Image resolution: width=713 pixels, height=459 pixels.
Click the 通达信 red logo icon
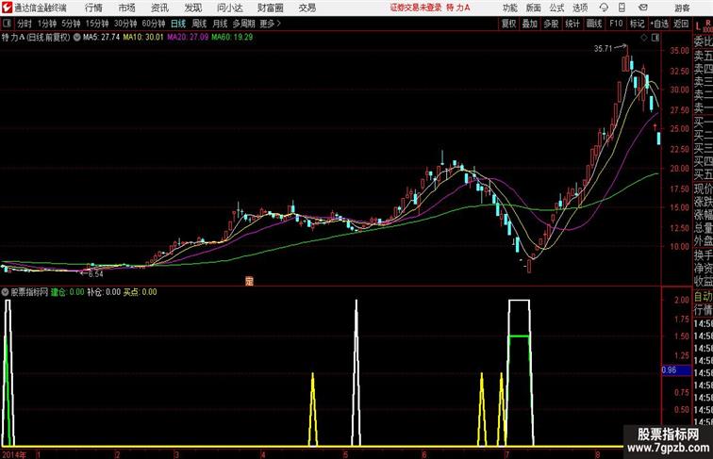click(x=7, y=8)
